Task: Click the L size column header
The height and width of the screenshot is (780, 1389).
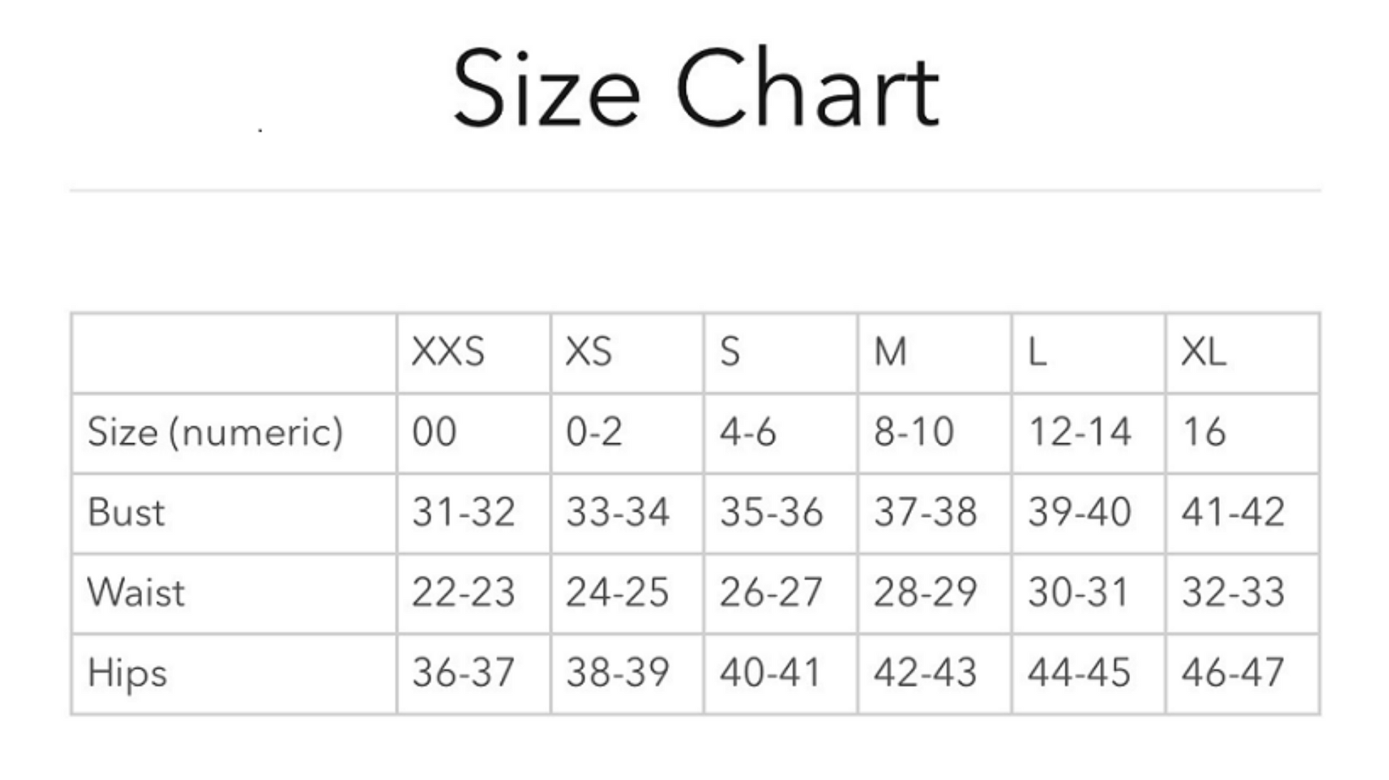Action: pyautogui.click(x=1037, y=352)
